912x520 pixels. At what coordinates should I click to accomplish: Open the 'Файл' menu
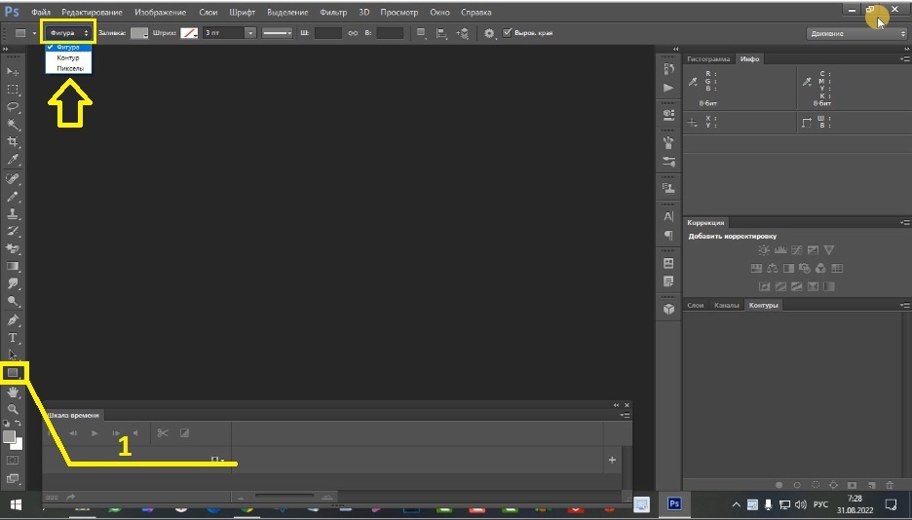click(41, 13)
